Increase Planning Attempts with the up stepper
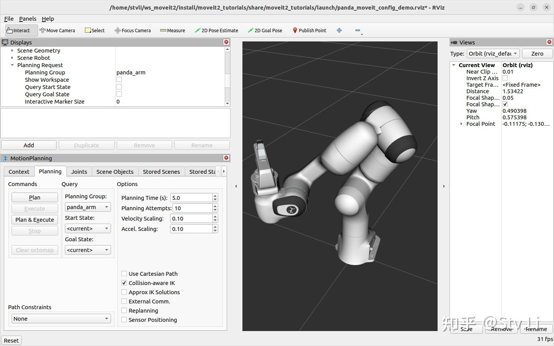 pyautogui.click(x=214, y=206)
